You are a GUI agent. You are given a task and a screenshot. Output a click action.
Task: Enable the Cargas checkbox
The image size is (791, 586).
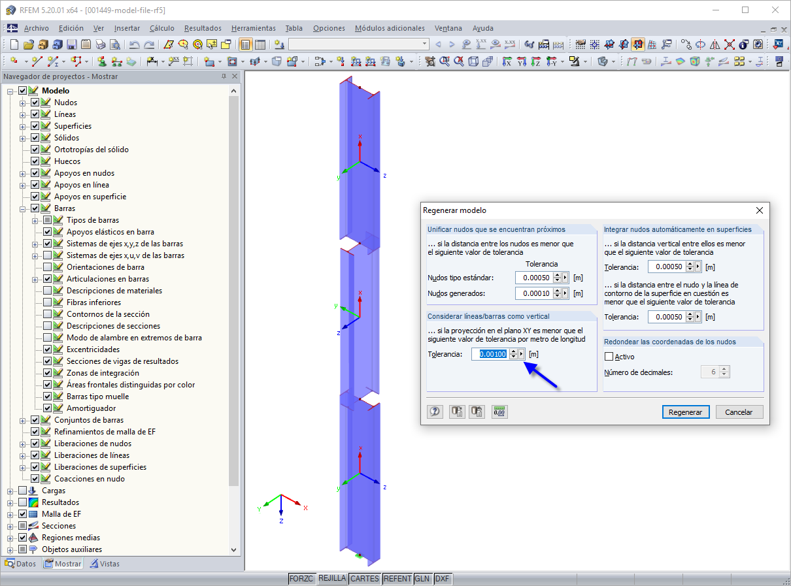23,491
